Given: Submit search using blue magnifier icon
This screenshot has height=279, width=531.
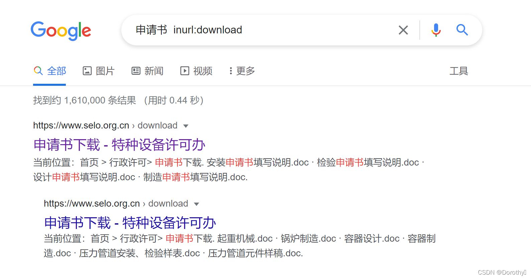Looking at the screenshot, I should click(462, 30).
